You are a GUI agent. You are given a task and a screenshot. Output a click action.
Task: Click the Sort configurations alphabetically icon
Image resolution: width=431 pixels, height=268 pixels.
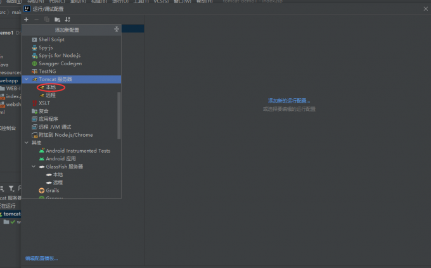68,20
